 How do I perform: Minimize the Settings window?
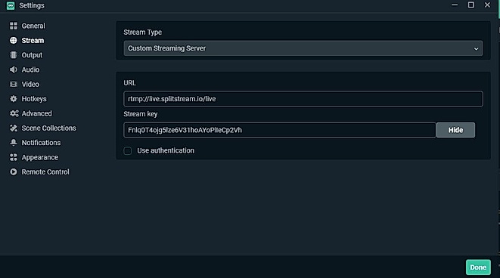(x=455, y=5)
